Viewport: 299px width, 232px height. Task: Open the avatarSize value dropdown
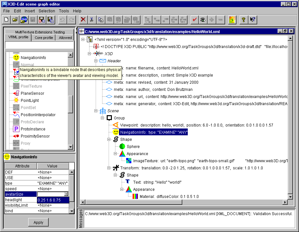point(66,194)
